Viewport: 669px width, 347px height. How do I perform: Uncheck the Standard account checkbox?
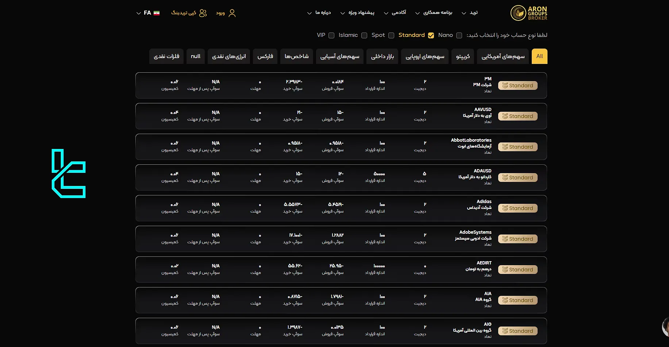pos(431,35)
